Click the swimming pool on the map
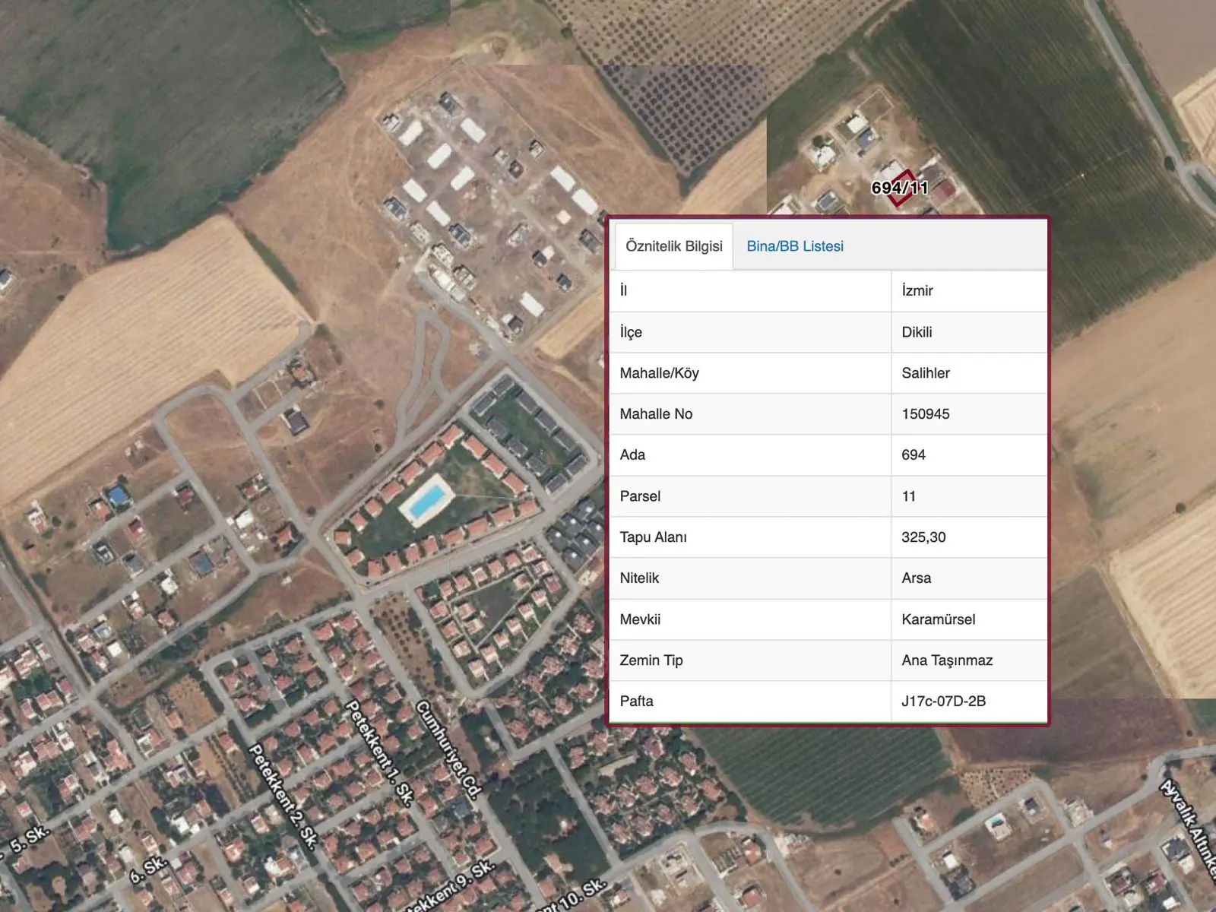 pos(426,499)
